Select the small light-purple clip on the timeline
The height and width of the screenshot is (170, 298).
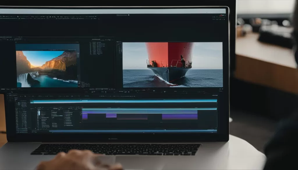111,116
